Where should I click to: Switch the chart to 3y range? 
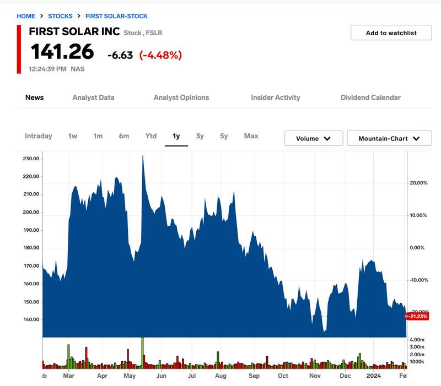tap(200, 136)
